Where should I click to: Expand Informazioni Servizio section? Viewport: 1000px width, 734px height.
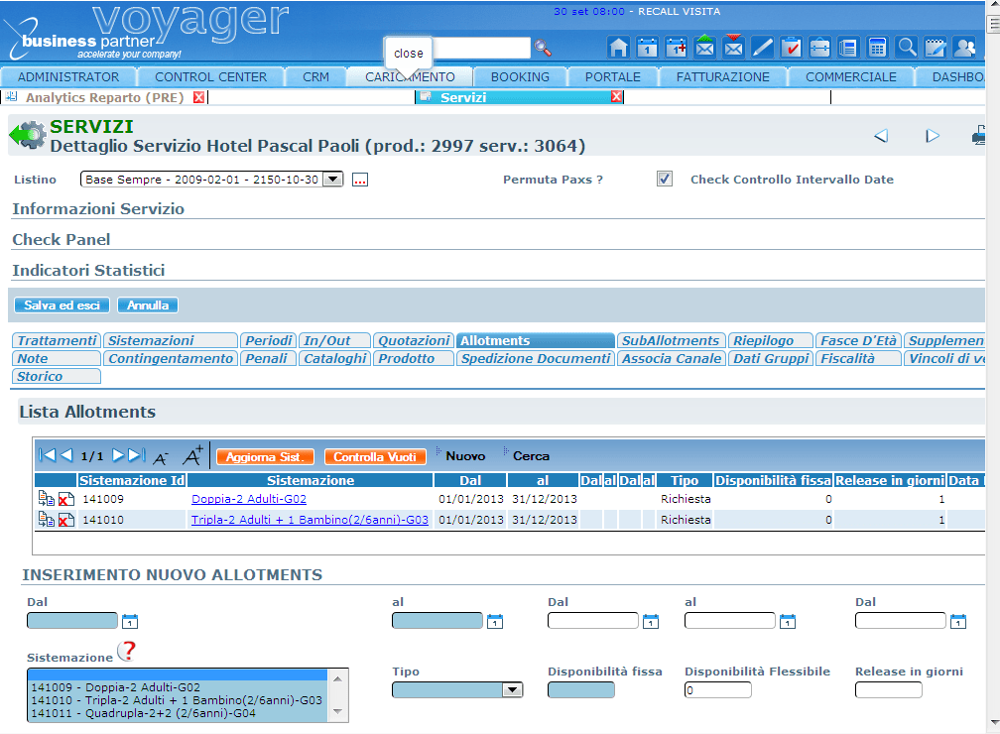tap(98, 209)
